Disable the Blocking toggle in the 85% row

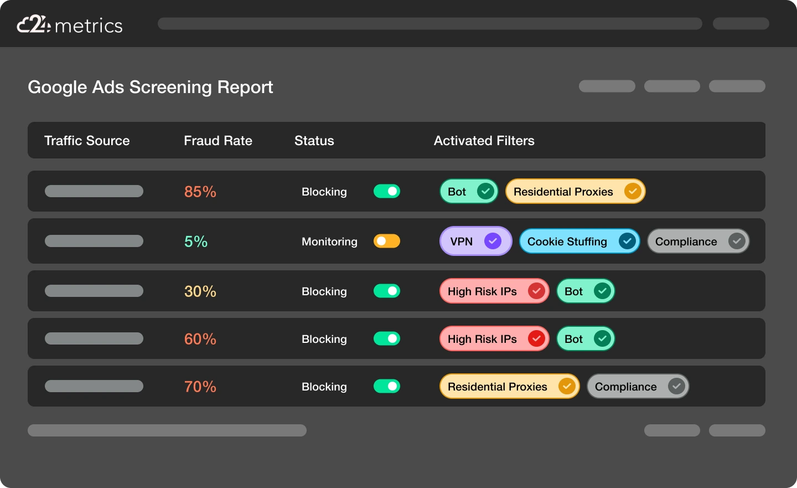pos(387,191)
